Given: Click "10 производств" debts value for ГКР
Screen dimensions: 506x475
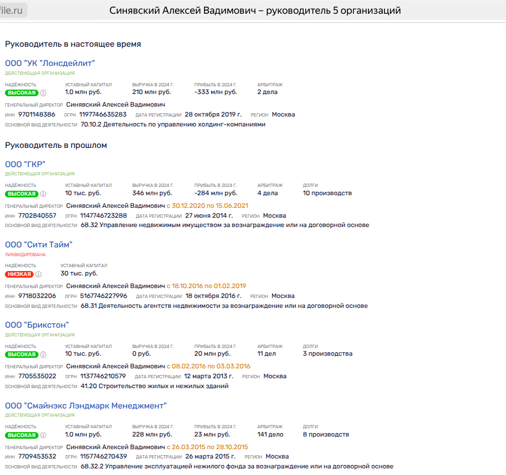Looking at the screenshot, I should 327,193.
